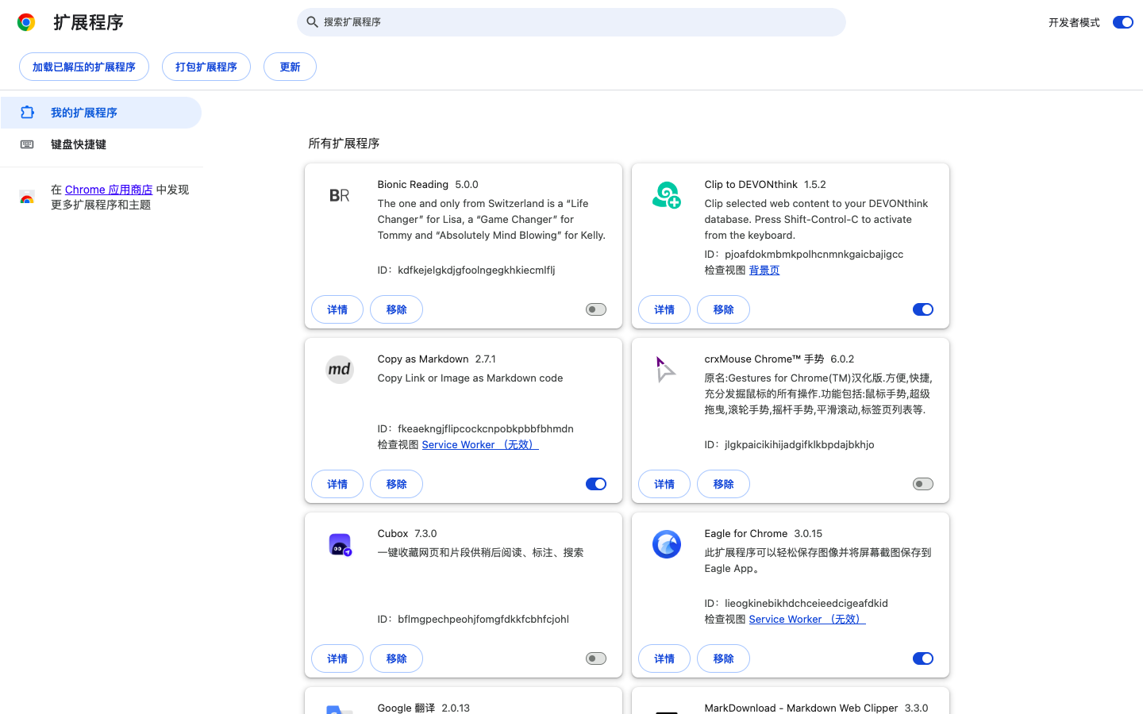Open the 背景页 link for Clip to DEVONthink
The height and width of the screenshot is (714, 1143).
pos(764,270)
